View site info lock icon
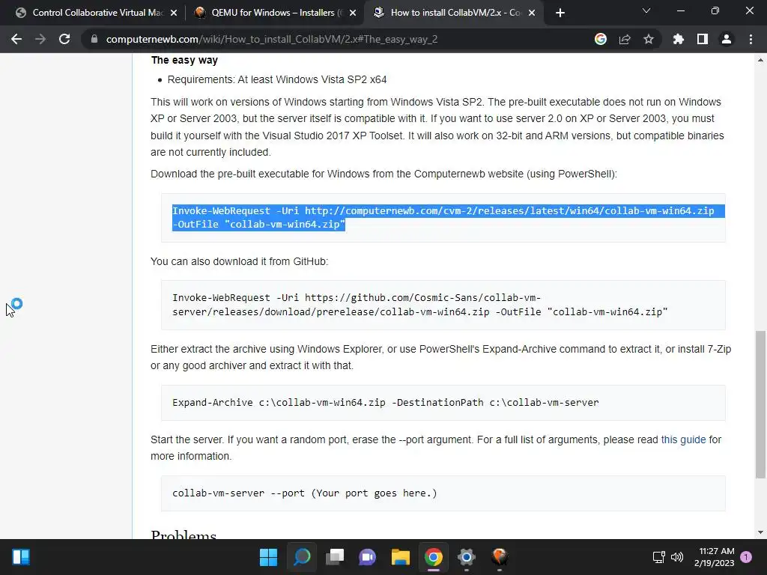This screenshot has height=575, width=767. click(94, 39)
